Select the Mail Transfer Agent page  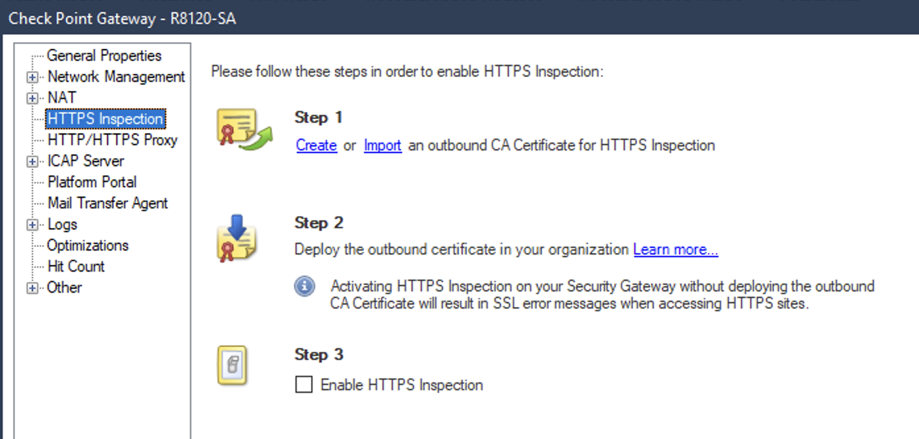coord(107,203)
